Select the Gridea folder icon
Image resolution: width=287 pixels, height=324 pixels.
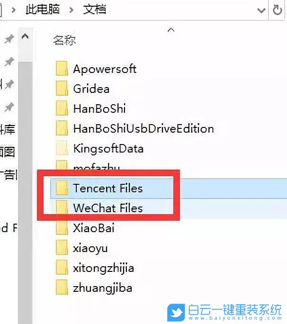point(62,88)
